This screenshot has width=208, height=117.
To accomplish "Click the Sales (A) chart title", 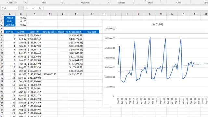I will 157,24.
